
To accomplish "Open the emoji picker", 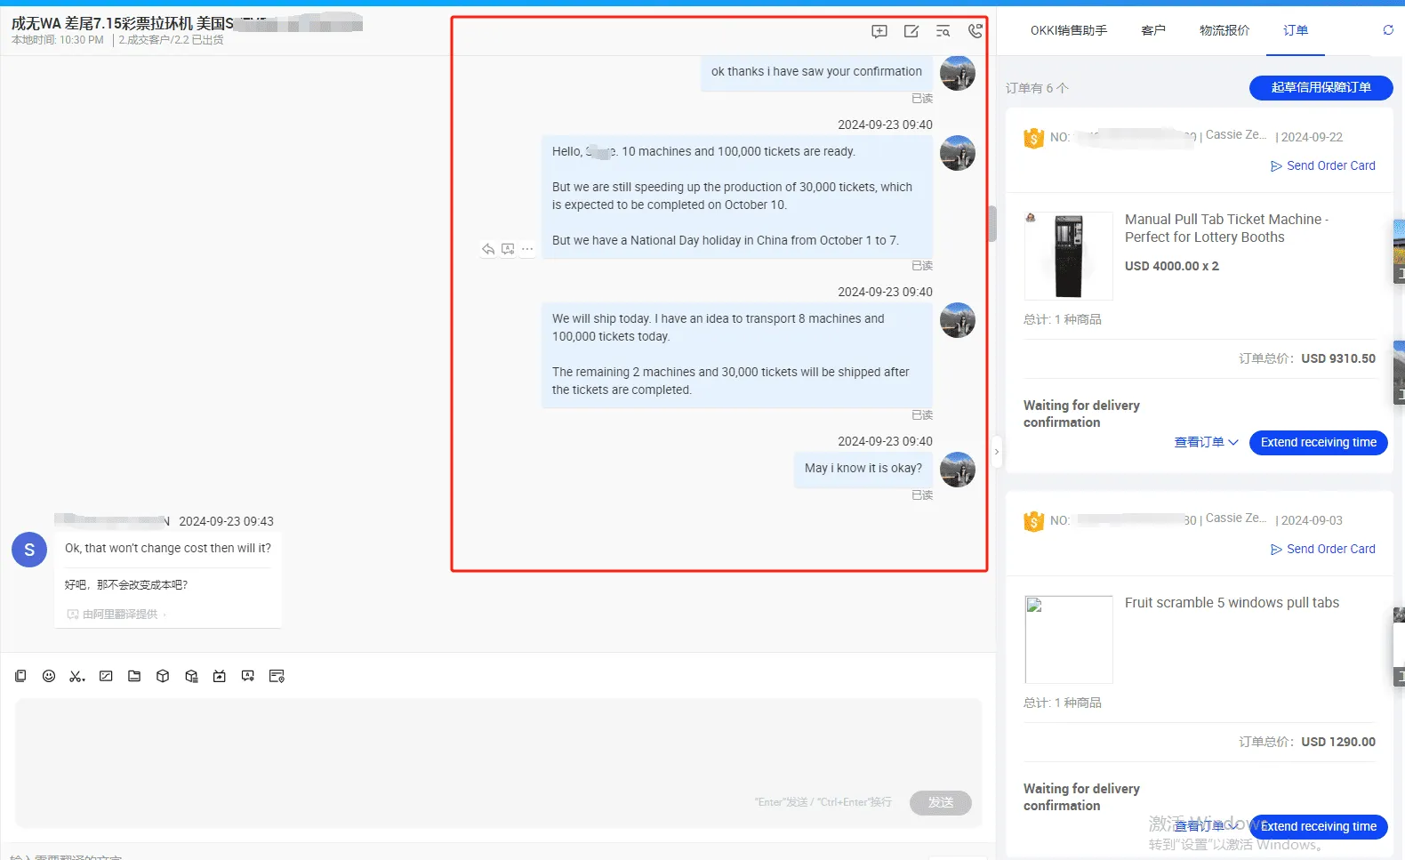I will pyautogui.click(x=49, y=676).
